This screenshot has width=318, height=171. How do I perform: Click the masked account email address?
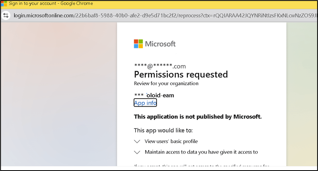tap(160, 66)
